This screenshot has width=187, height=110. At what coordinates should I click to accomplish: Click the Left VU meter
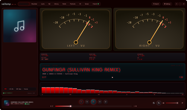pyautogui.click(x=76, y=29)
